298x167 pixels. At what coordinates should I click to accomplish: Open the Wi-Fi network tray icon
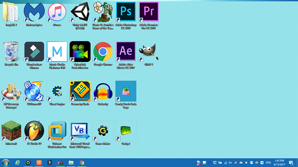225,163
